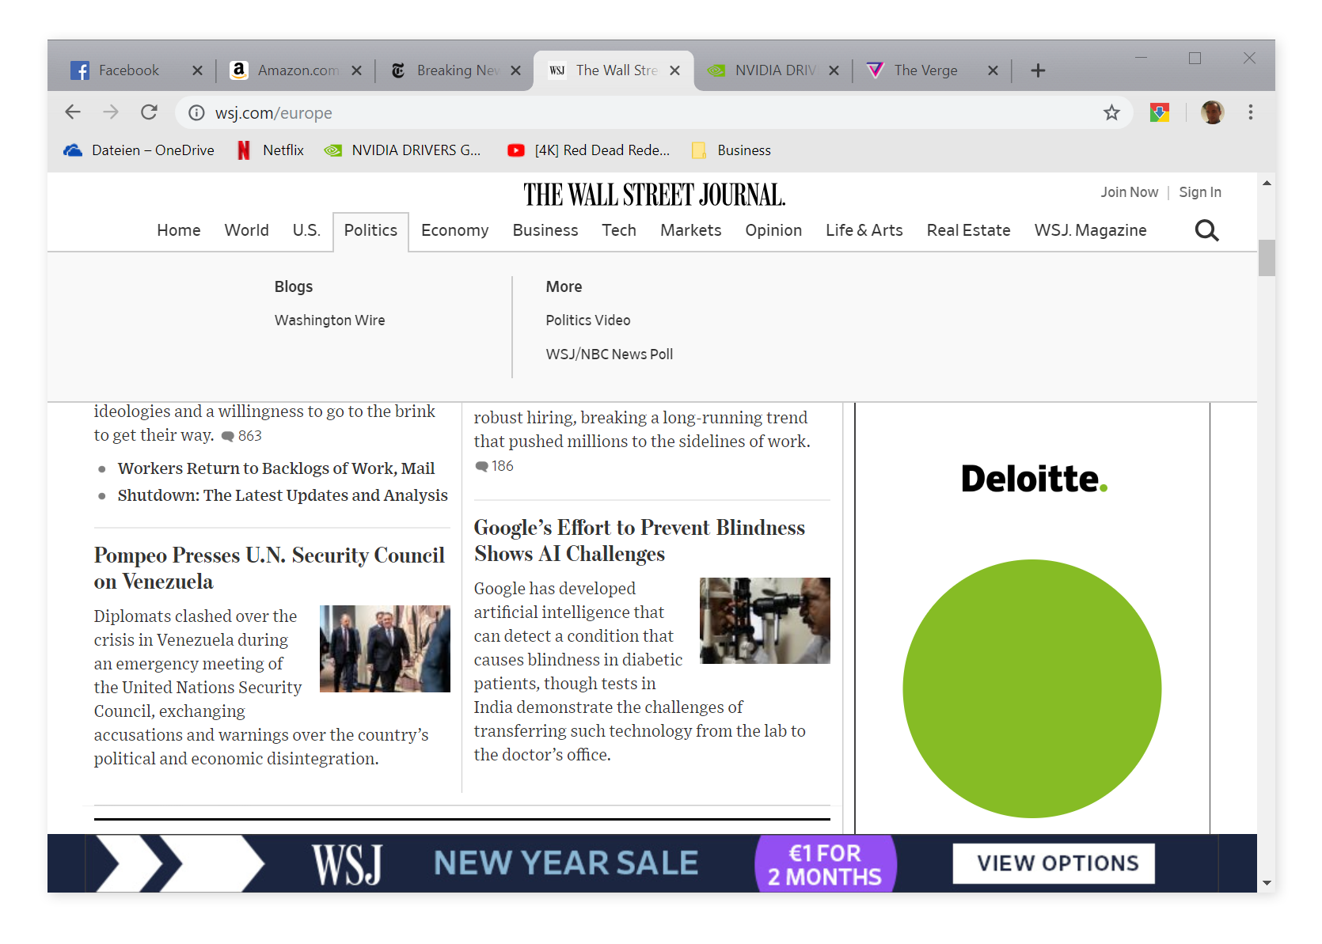1322x944 pixels.
Task: Open the Markets section
Action: pyautogui.click(x=691, y=230)
